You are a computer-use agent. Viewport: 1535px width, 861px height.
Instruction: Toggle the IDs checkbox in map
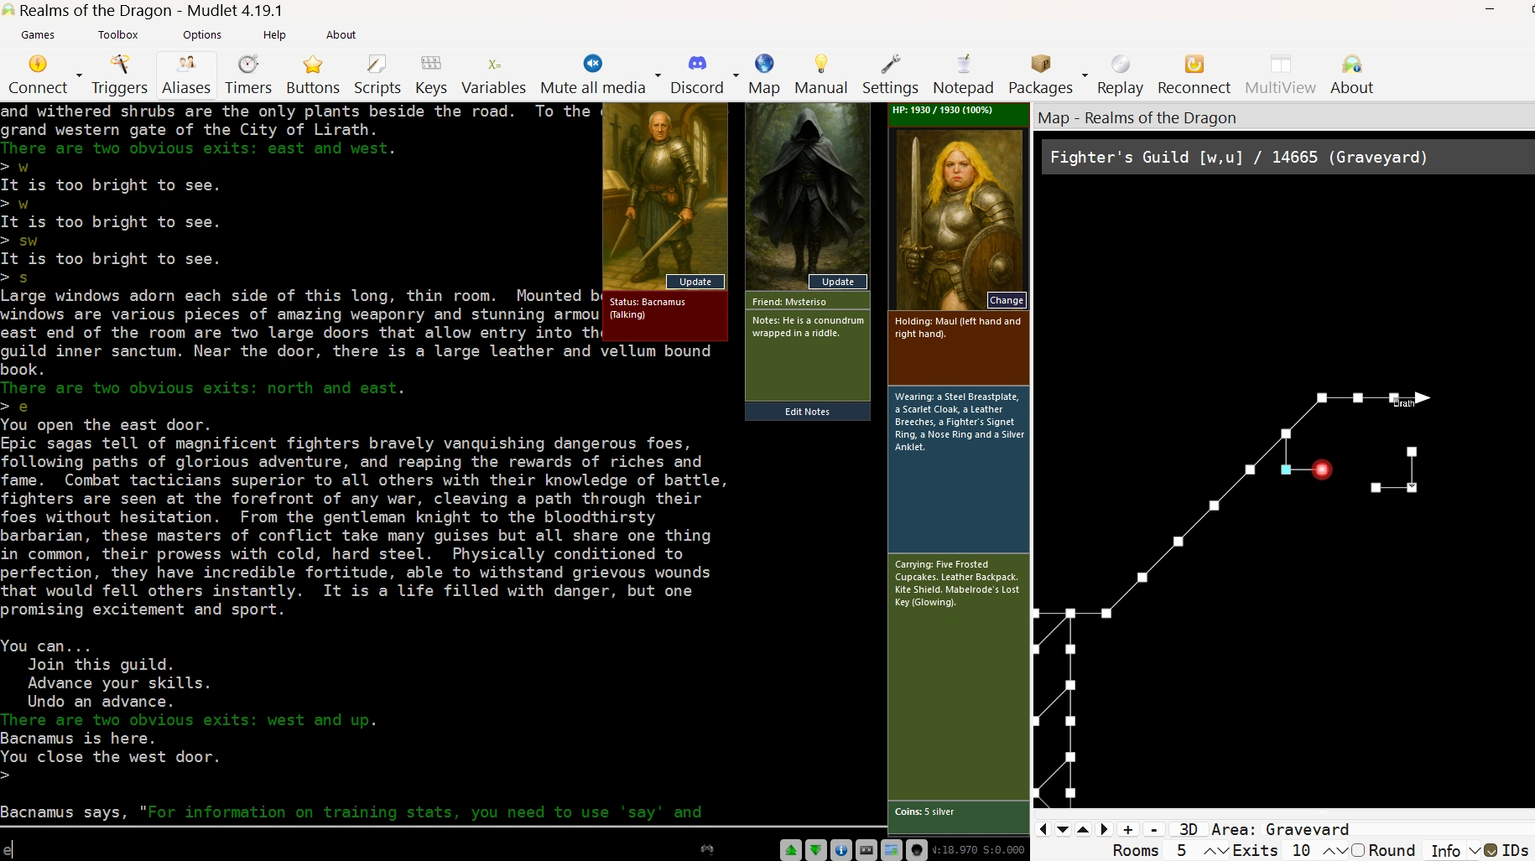pos(1491,850)
